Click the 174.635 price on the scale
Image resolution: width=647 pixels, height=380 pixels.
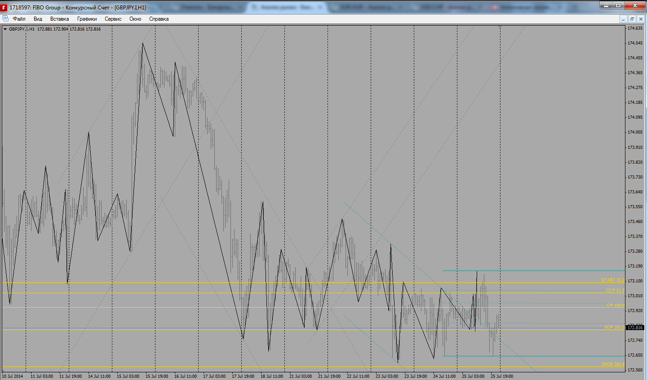click(x=634, y=28)
